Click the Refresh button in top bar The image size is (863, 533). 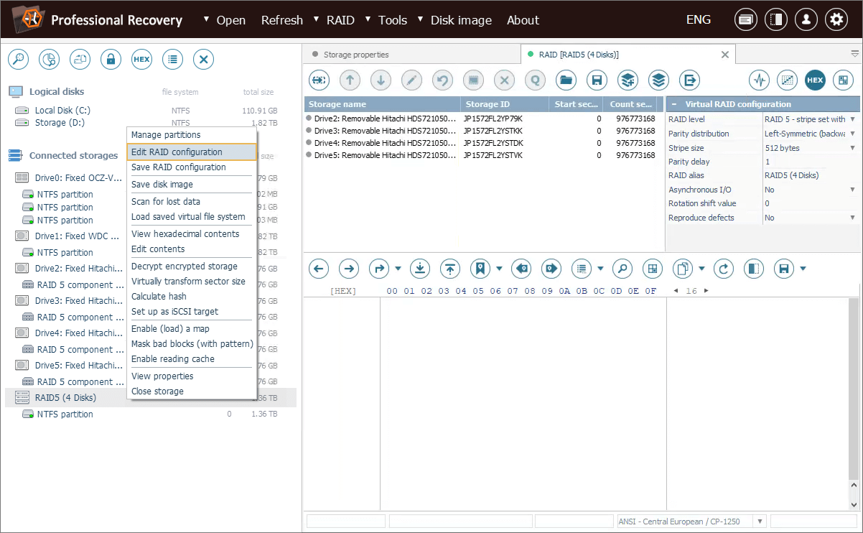(x=282, y=20)
